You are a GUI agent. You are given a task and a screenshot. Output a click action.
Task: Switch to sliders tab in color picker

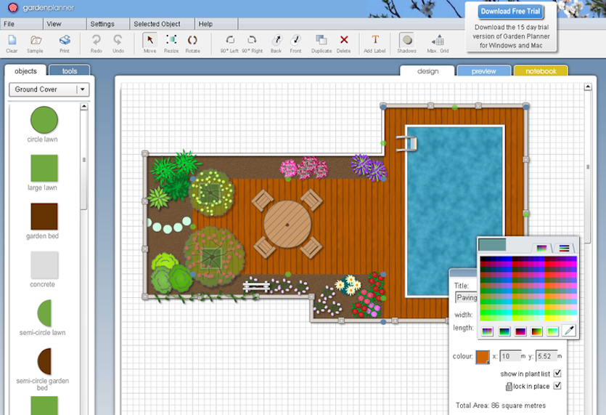point(564,248)
